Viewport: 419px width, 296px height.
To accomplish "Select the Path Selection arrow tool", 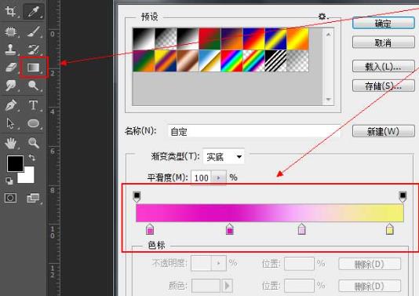I will (x=11, y=123).
